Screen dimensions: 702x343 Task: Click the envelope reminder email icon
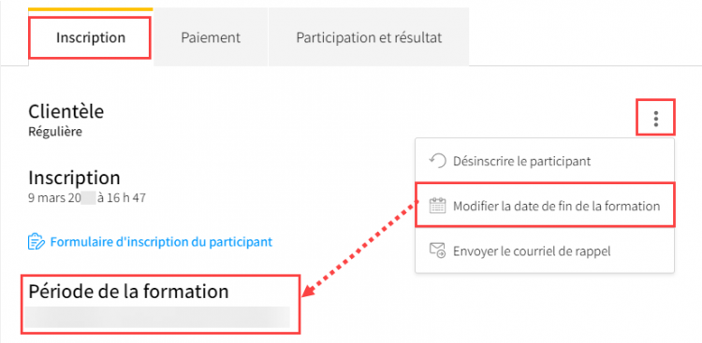point(437,250)
